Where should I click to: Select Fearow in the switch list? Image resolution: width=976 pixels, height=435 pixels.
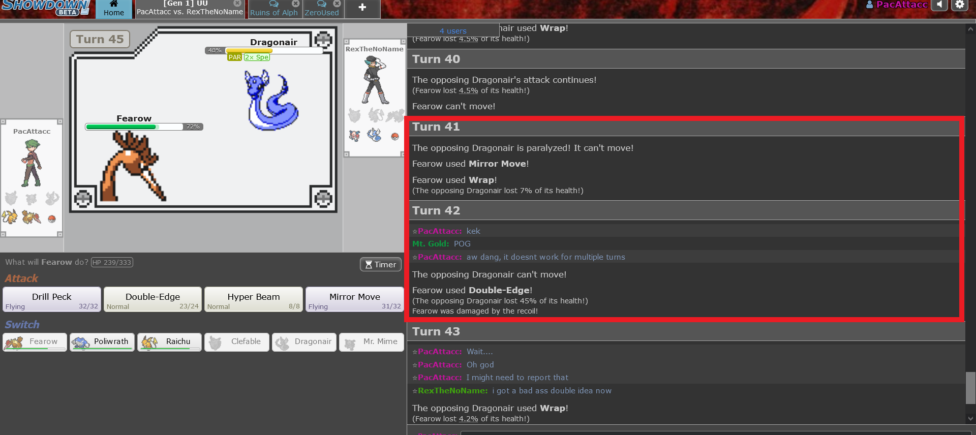coord(35,342)
